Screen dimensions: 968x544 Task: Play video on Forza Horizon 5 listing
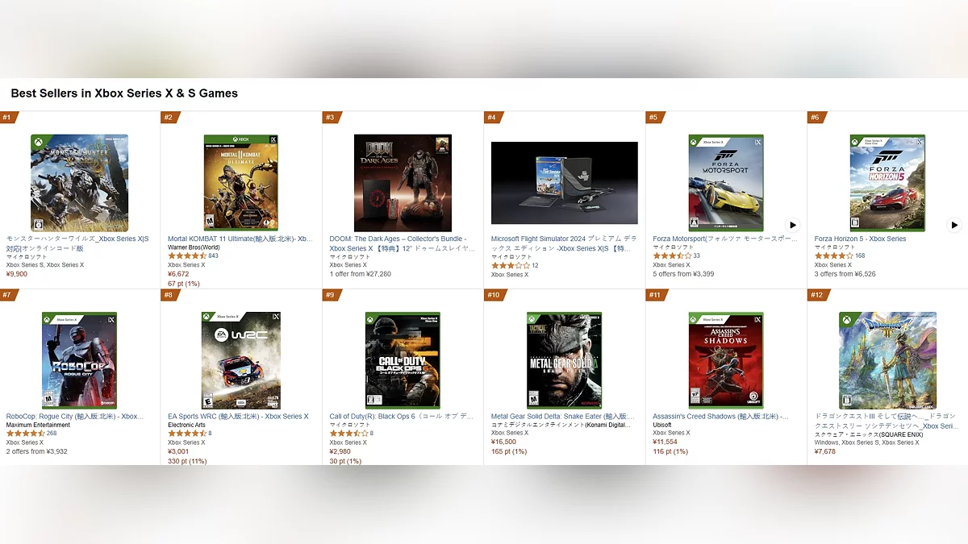click(953, 225)
